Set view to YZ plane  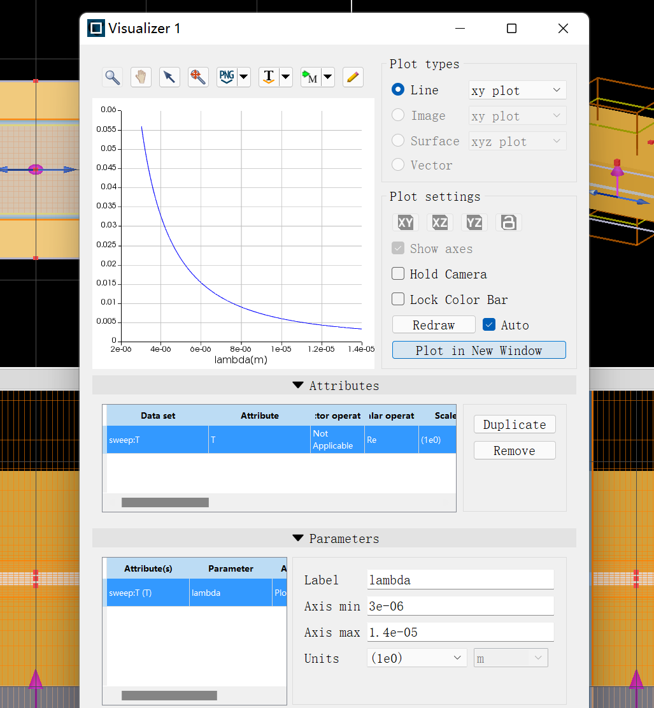tap(474, 222)
